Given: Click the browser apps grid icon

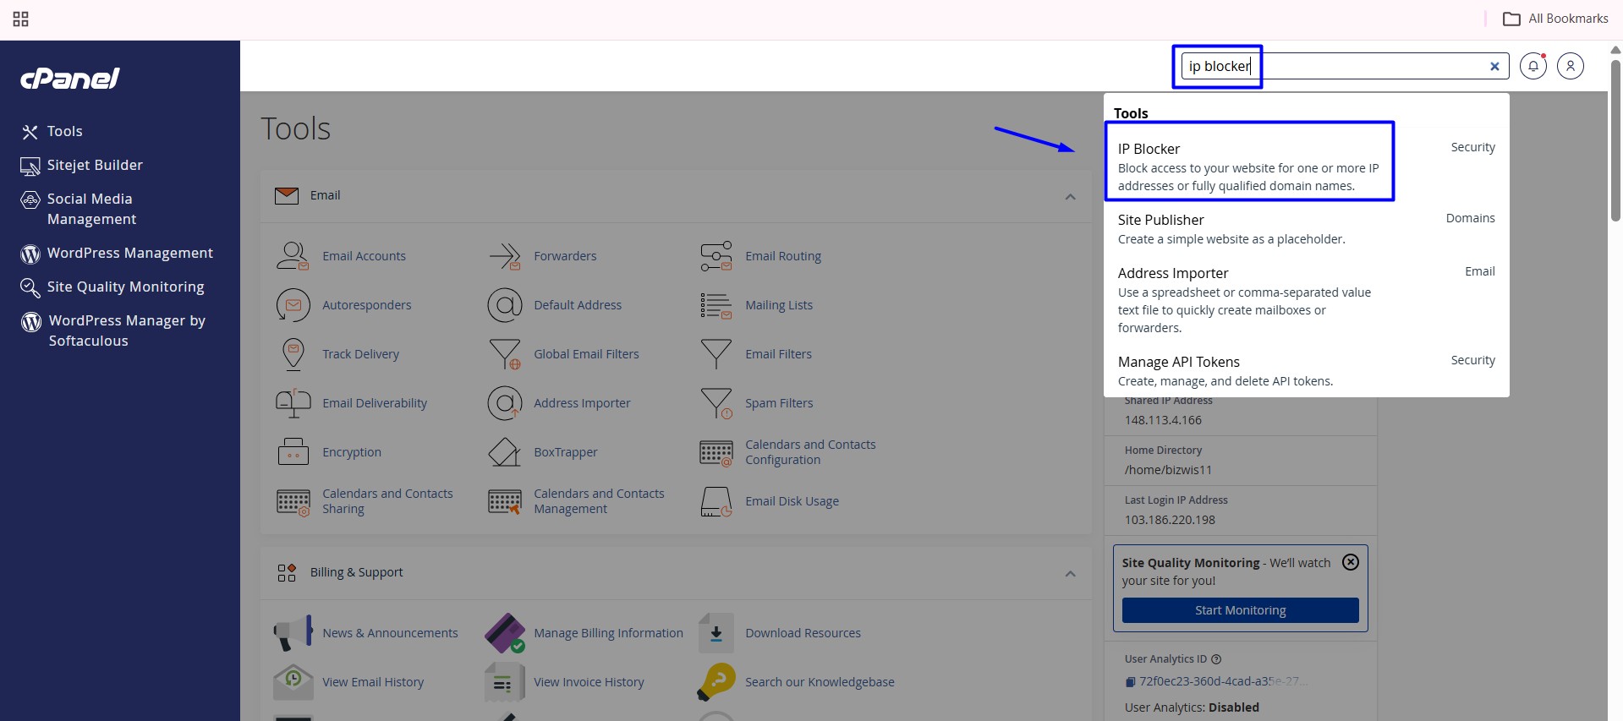Looking at the screenshot, I should (x=21, y=19).
